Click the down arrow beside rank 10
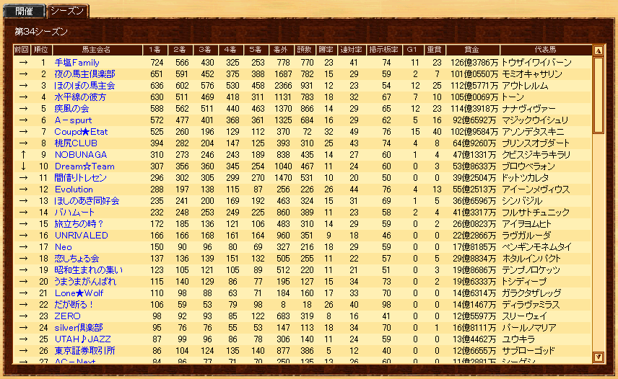The width and height of the screenshot is (618, 379). [x=22, y=166]
